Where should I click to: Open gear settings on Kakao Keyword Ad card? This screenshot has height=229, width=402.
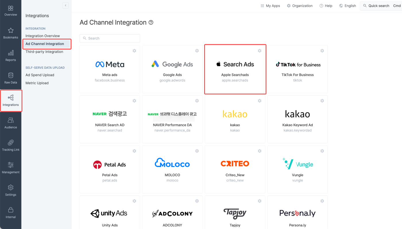click(x=322, y=101)
